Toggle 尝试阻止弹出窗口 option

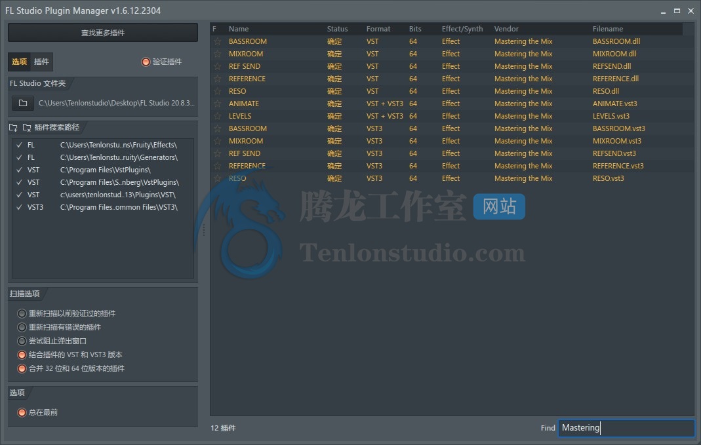coord(22,341)
